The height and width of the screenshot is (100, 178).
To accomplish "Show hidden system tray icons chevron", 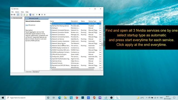I will [x=147, y=97].
